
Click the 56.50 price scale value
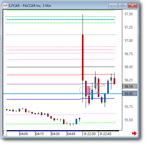(x=129, y=67)
